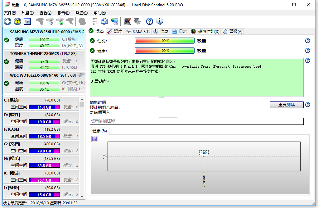Click the help icon next to 性能 bar
This screenshot has height=208, width=318.
(x=307, y=41)
